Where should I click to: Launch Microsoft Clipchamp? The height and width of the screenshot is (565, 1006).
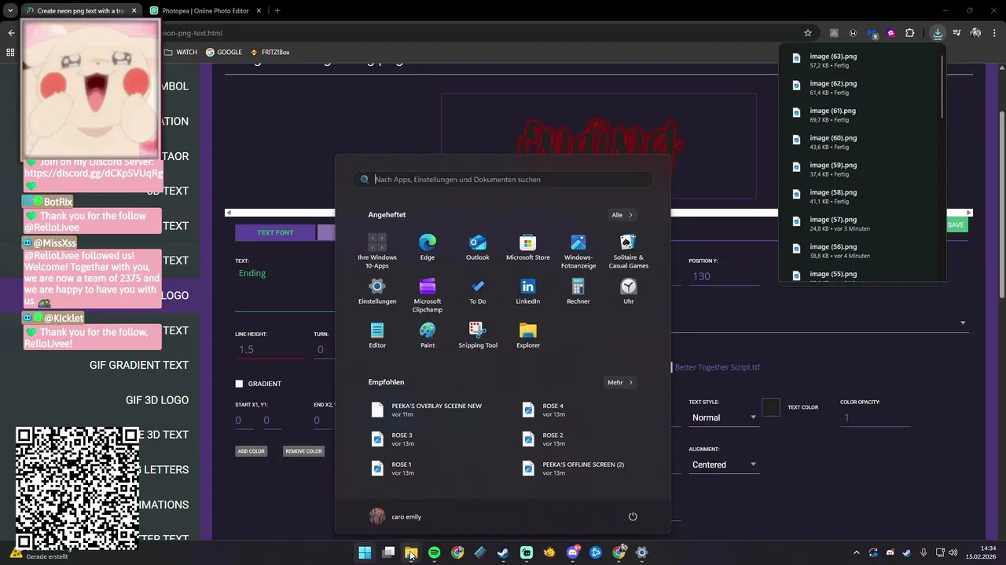(427, 295)
